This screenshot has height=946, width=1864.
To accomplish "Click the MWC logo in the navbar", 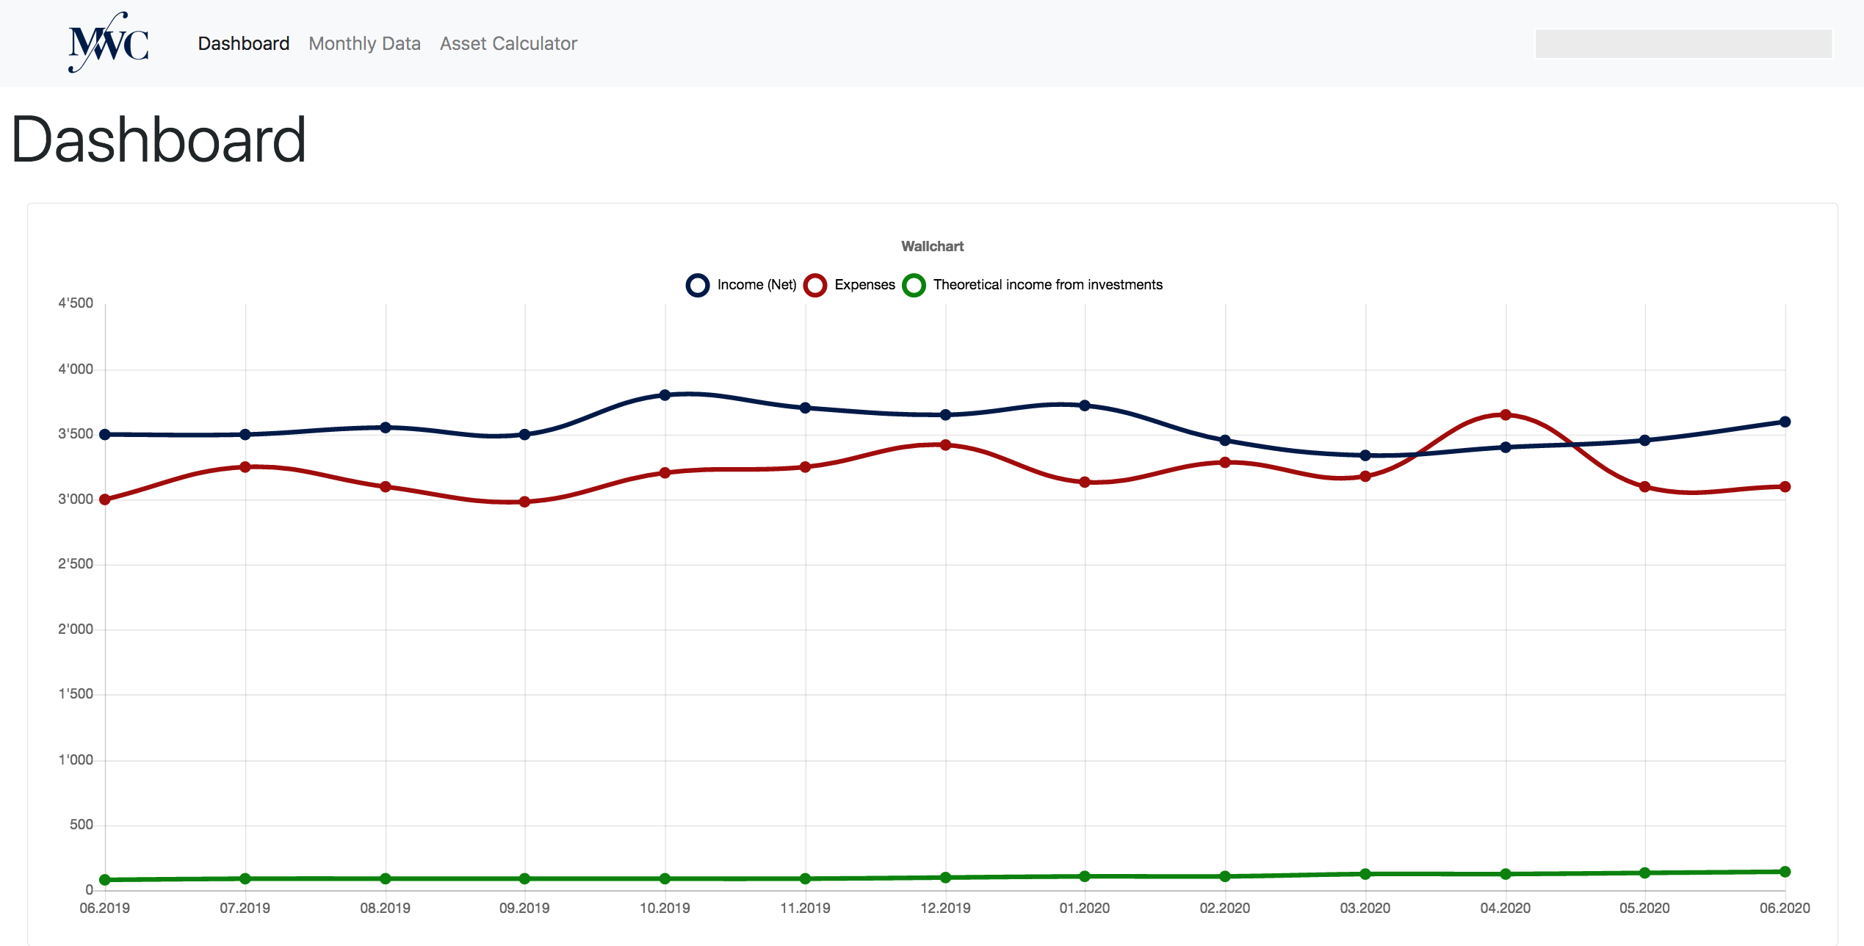I will point(109,43).
